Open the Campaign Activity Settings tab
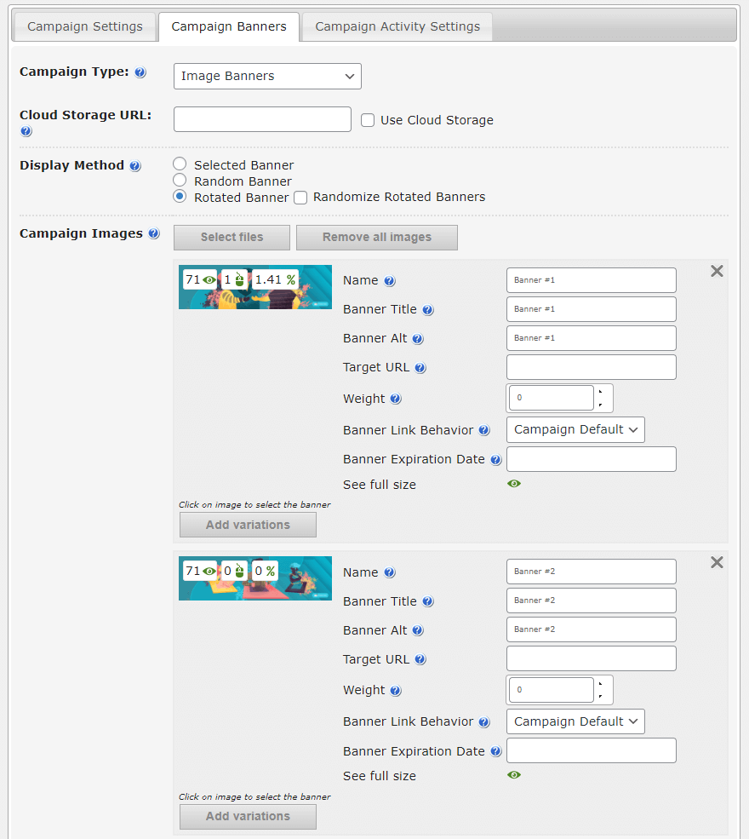The image size is (749, 839). pyautogui.click(x=397, y=26)
